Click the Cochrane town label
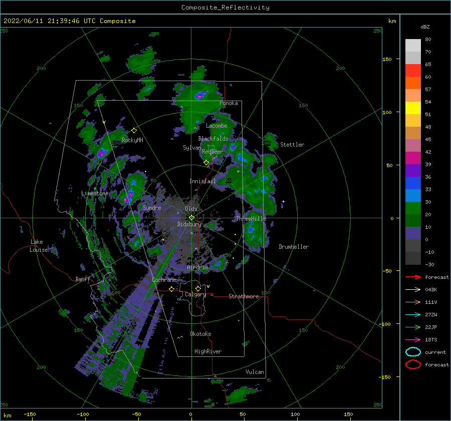This screenshot has height=421, width=451. tap(164, 280)
